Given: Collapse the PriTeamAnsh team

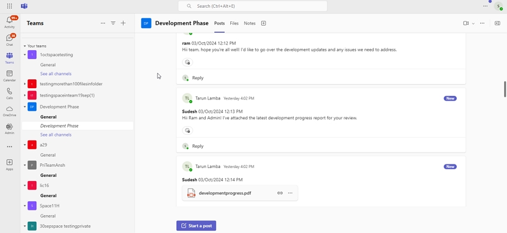Looking at the screenshot, I should 24,165.
